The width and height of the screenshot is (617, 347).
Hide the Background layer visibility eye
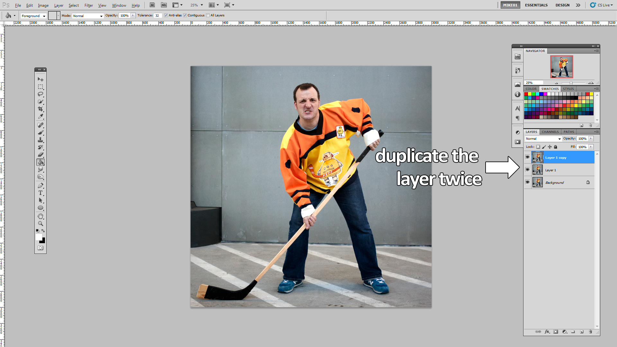point(527,182)
